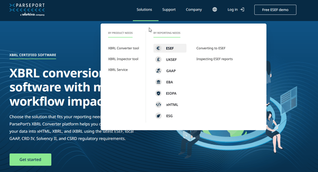Open XBRL Service link
The image size is (318, 172).
[118, 70]
